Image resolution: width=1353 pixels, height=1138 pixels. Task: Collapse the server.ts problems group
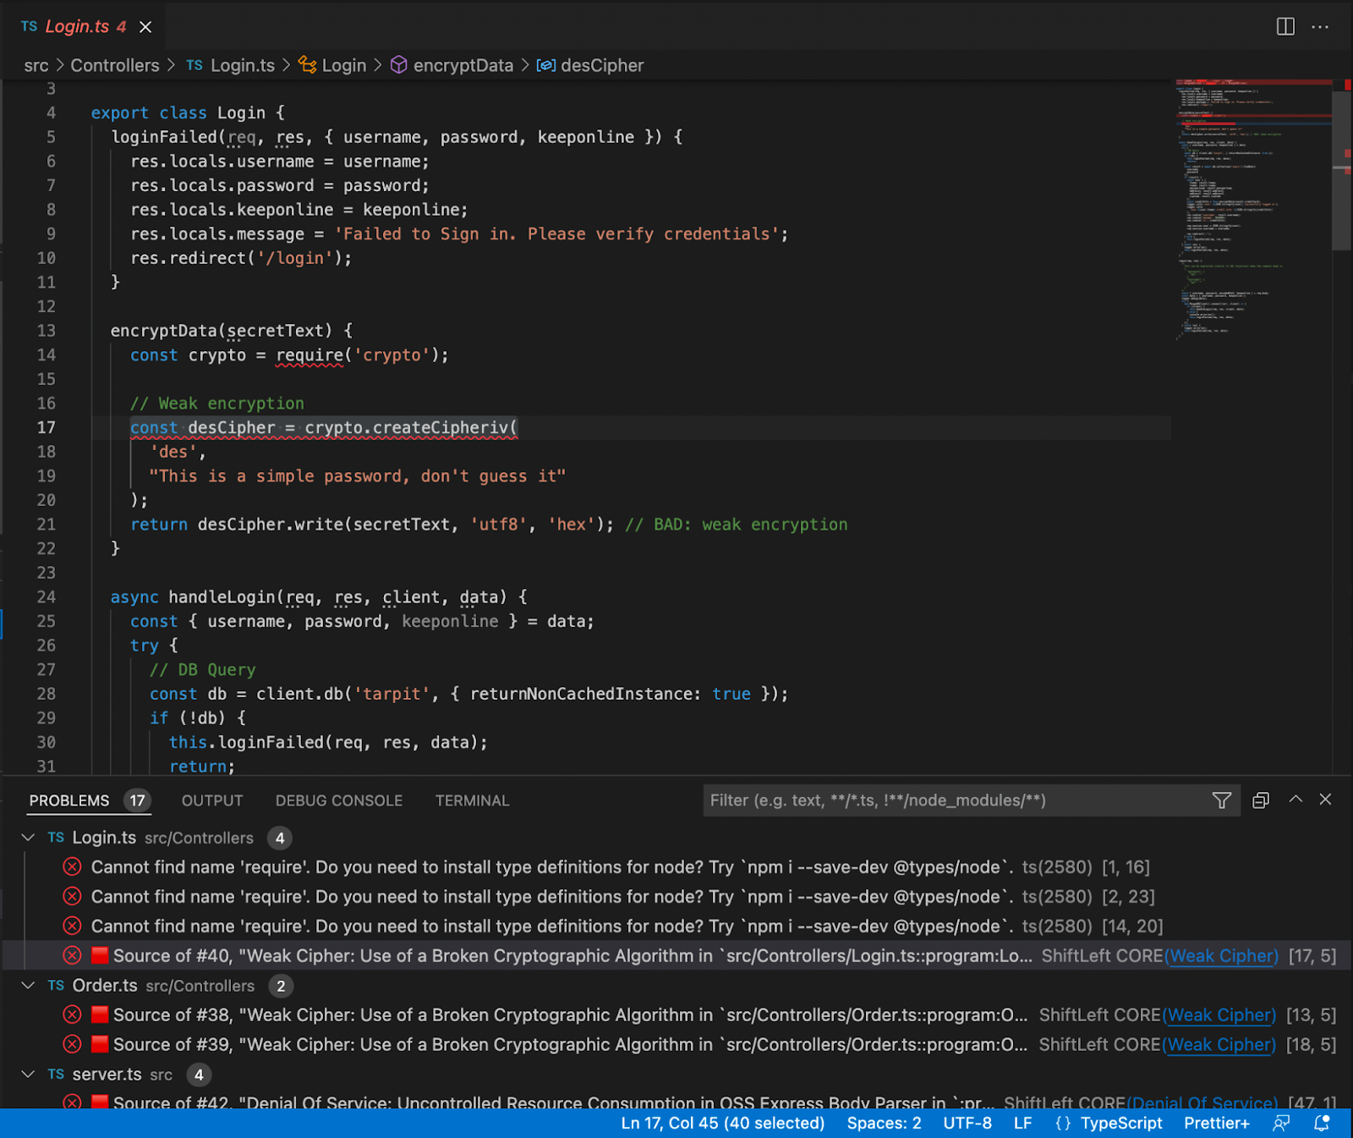point(28,1075)
